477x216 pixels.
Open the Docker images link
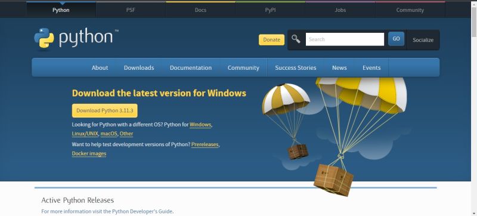pyautogui.click(x=89, y=153)
